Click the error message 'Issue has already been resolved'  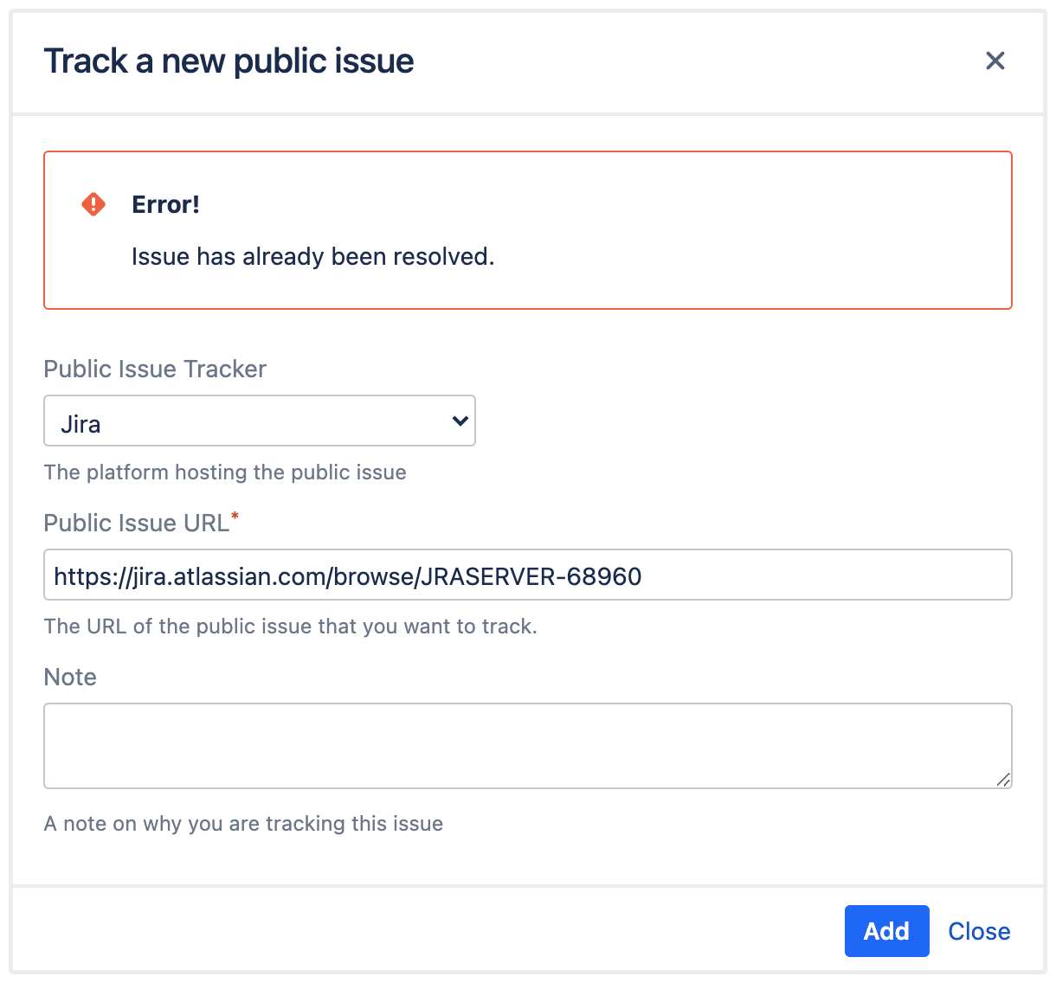click(312, 256)
